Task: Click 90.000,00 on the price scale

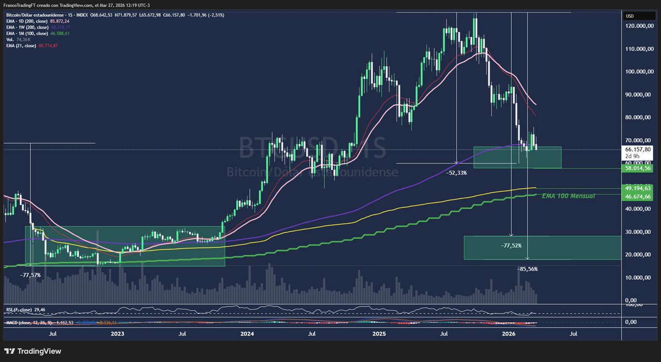Action: (x=637, y=95)
